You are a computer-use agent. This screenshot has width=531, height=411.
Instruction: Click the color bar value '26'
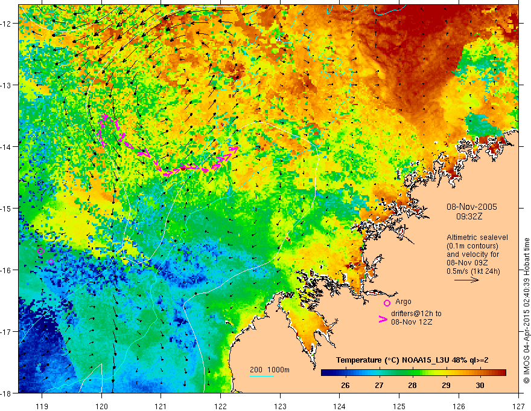345,386
